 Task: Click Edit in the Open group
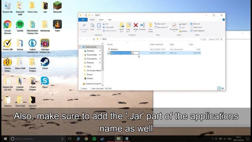182,28
